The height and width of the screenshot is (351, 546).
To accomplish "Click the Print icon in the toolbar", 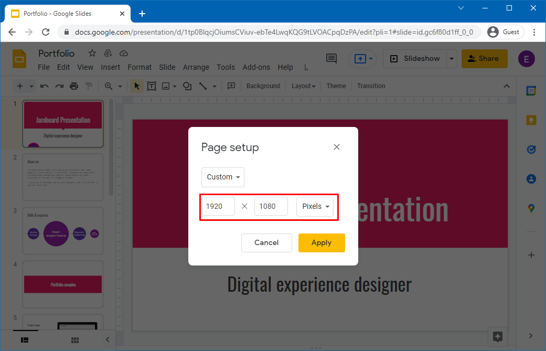I will [x=74, y=86].
